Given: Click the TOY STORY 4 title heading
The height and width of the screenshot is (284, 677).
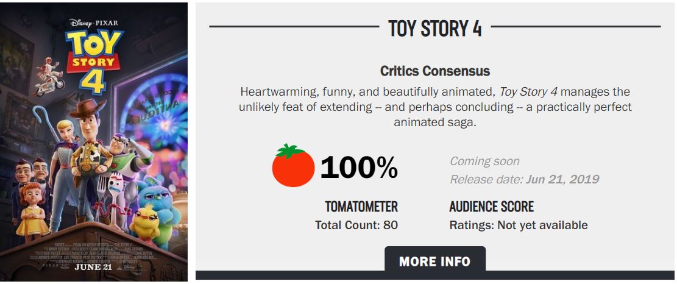Looking at the screenshot, I should [435, 28].
